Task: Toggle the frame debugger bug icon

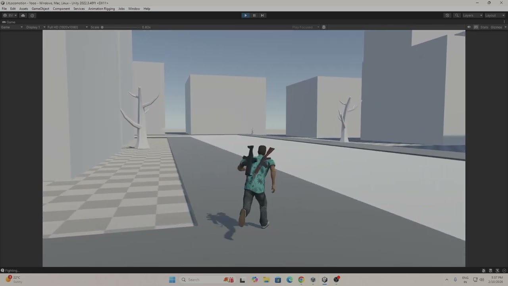Action: click(324, 27)
